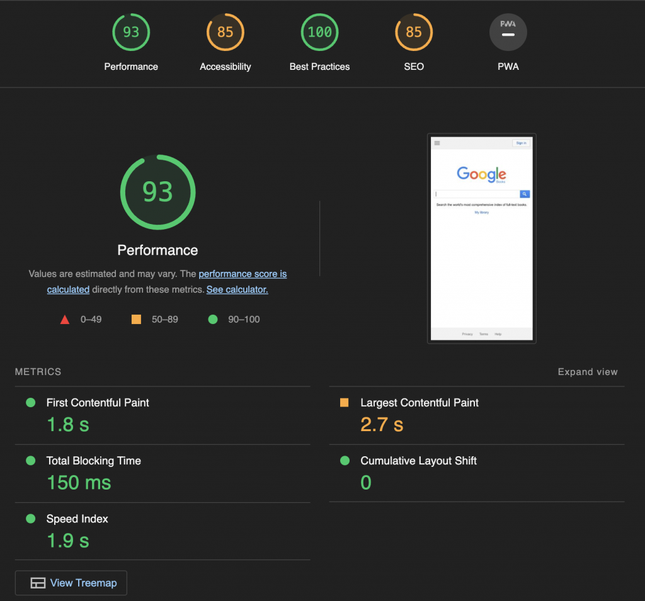Click the red triangle 0–49 legend marker

[x=64, y=320]
